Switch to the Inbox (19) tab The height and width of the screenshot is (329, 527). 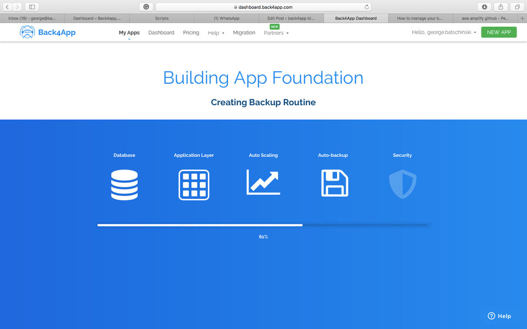click(x=32, y=19)
